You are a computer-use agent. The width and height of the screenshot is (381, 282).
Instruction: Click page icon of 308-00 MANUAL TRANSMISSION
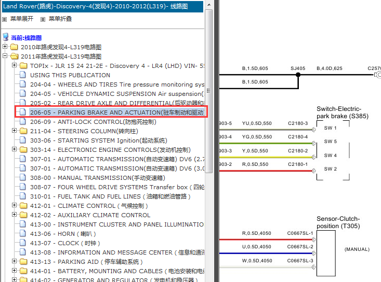click(x=23, y=177)
